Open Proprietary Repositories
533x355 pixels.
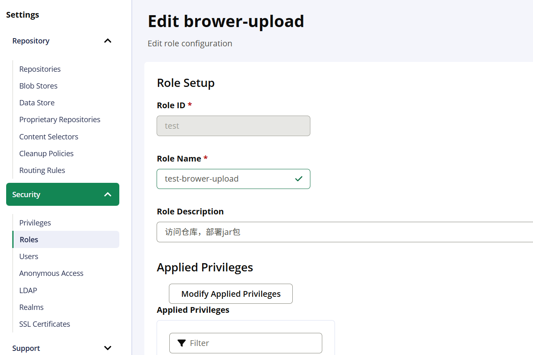(60, 119)
